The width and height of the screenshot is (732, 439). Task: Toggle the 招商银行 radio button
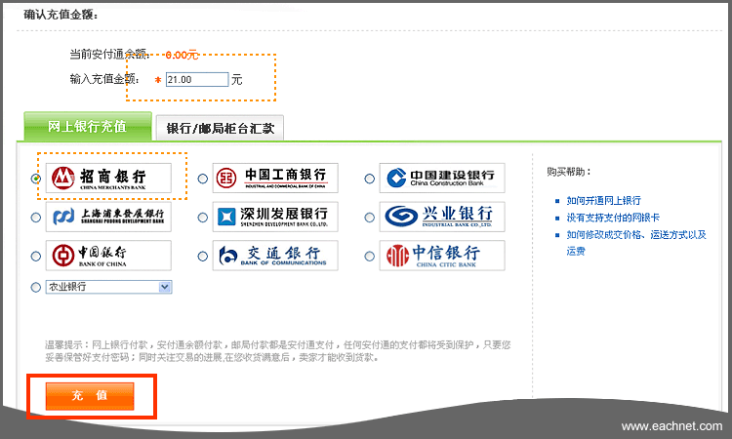(x=36, y=179)
